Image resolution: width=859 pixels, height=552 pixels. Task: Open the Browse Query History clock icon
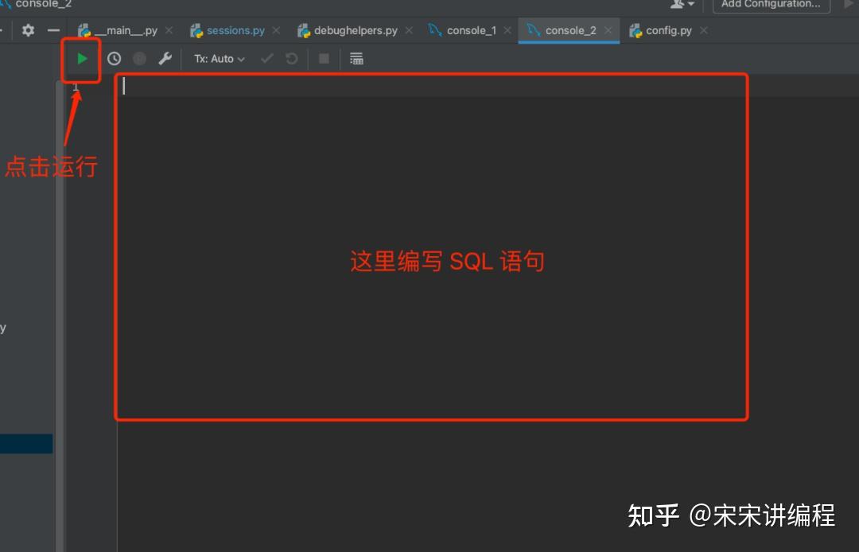pyautogui.click(x=114, y=58)
